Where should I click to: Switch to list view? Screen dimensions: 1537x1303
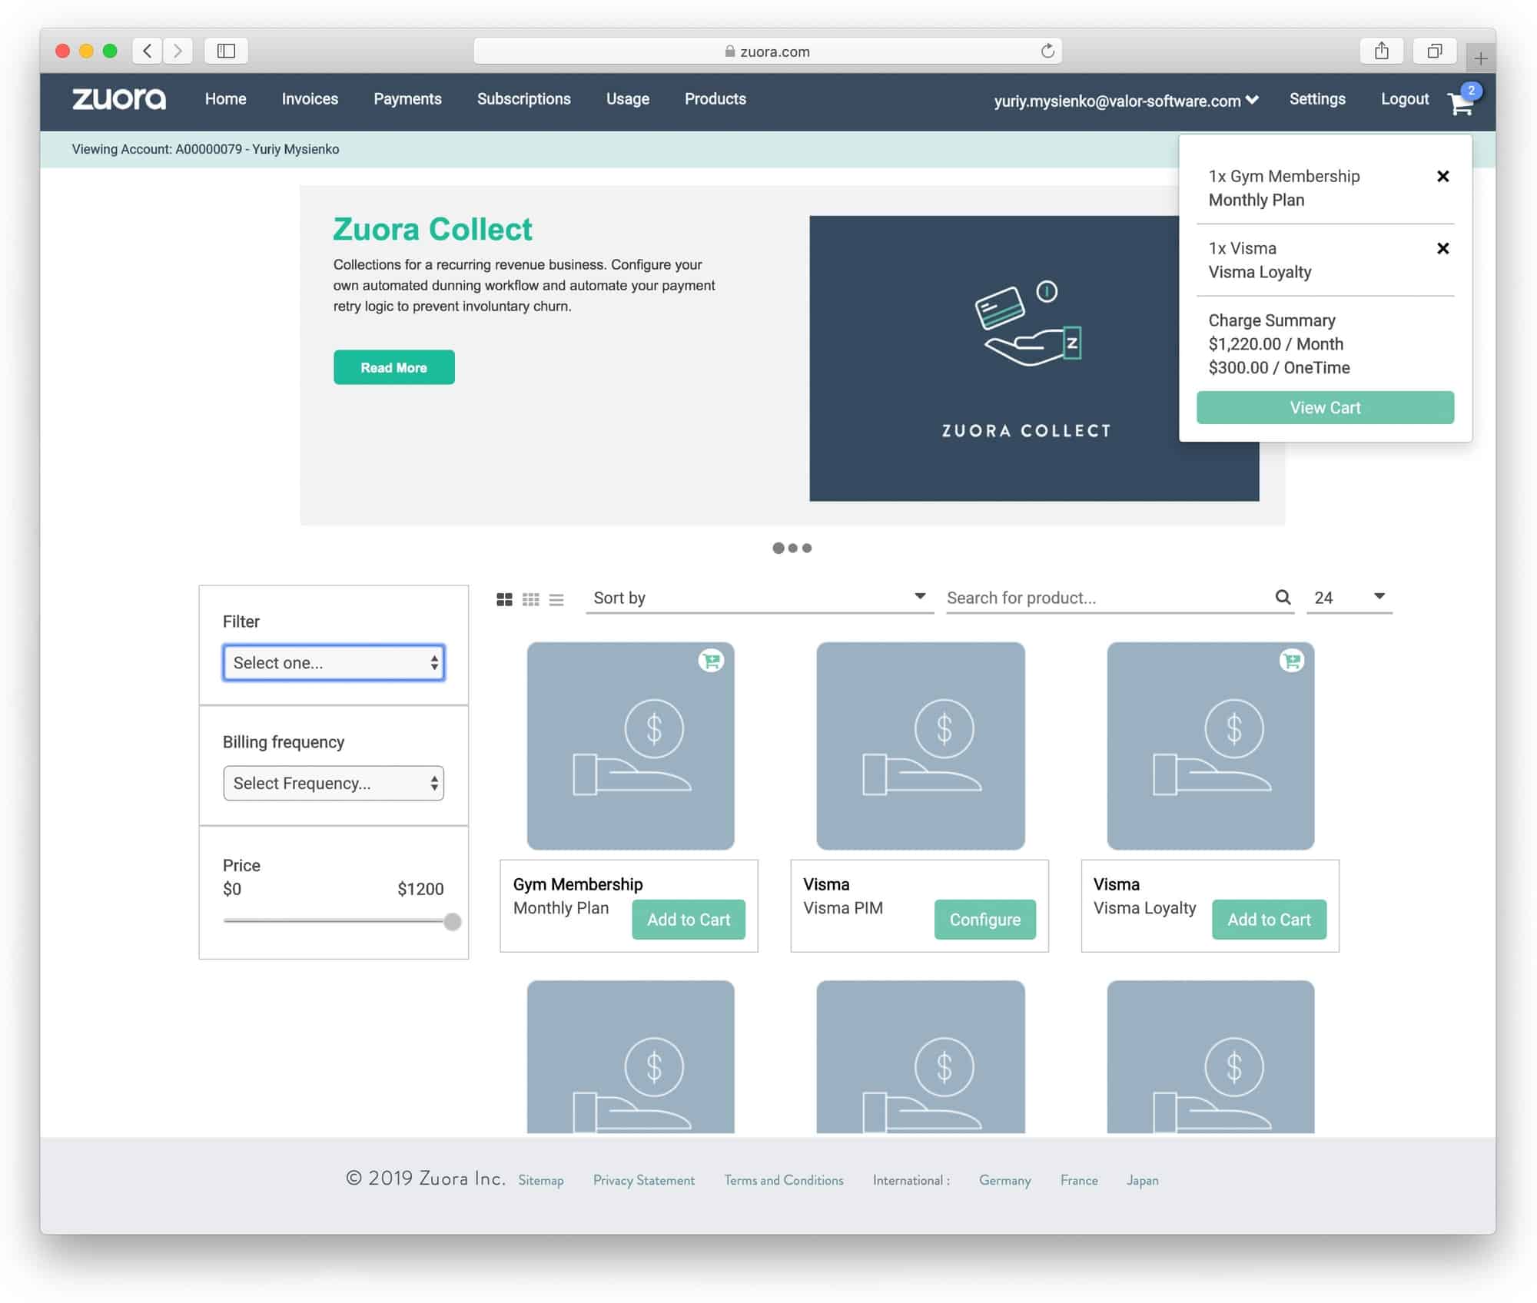tap(556, 599)
